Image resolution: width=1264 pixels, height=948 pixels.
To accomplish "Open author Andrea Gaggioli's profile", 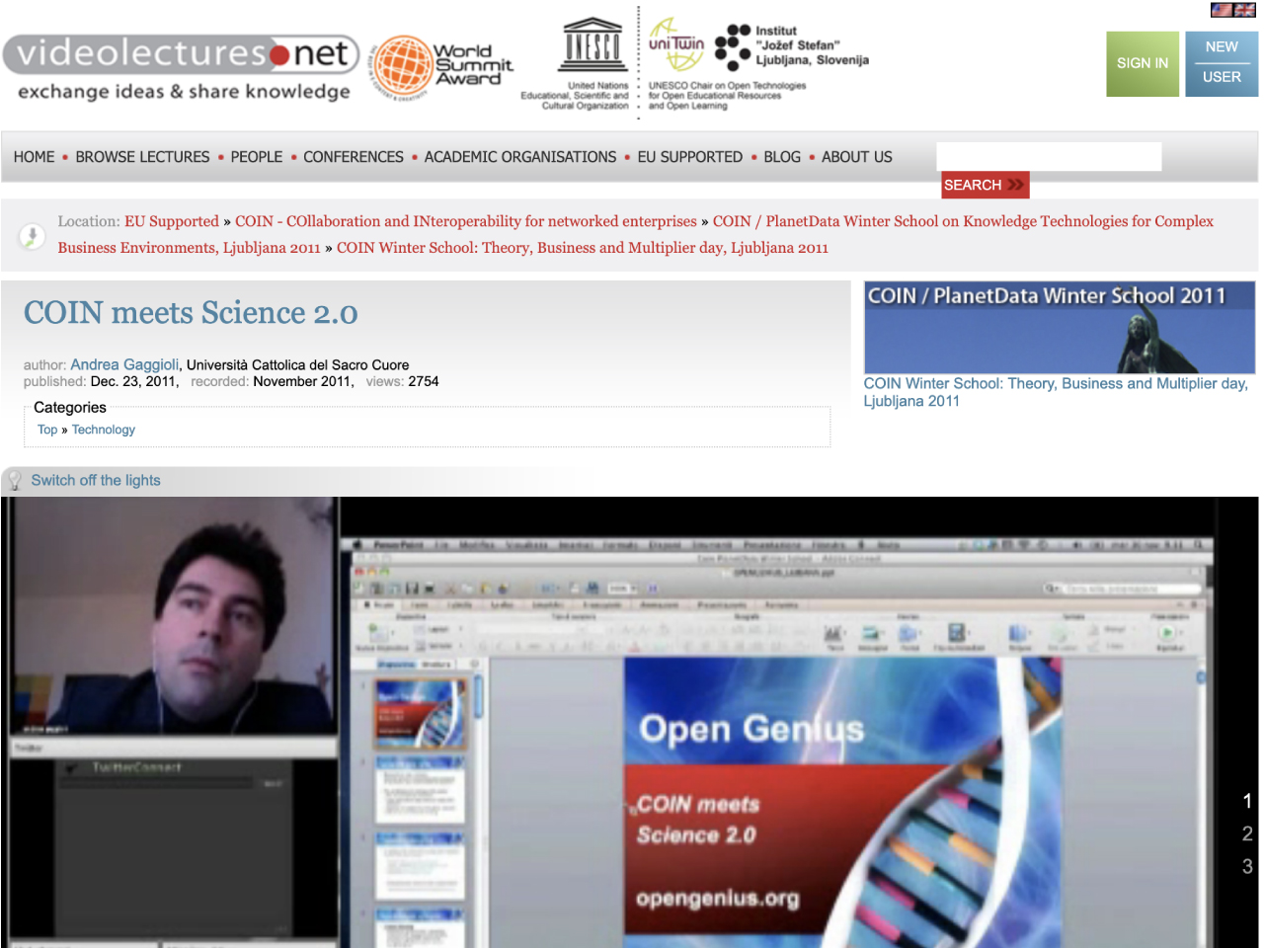I will coord(124,364).
